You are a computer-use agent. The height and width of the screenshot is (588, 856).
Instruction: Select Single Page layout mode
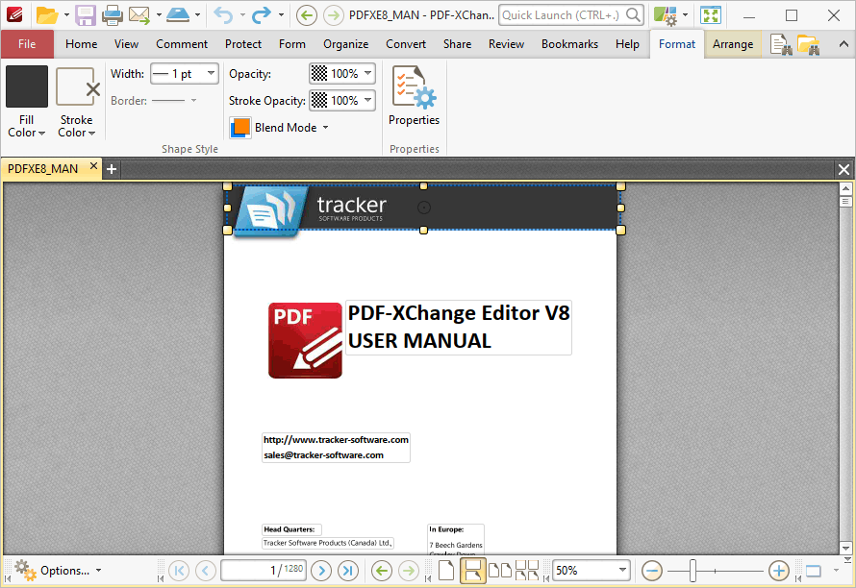[446, 571]
